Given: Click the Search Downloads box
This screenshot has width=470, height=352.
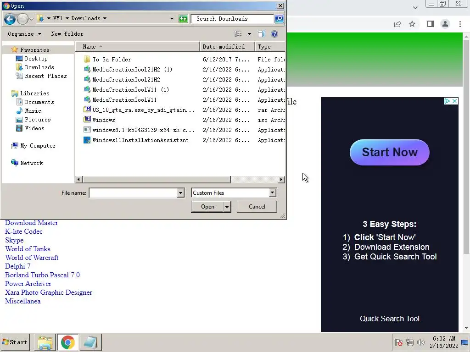Looking at the screenshot, I should (233, 19).
